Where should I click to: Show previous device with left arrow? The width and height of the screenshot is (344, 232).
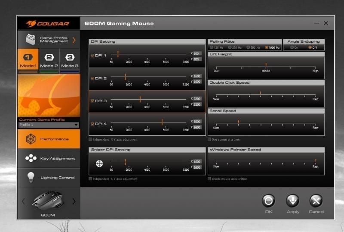pos(23,201)
